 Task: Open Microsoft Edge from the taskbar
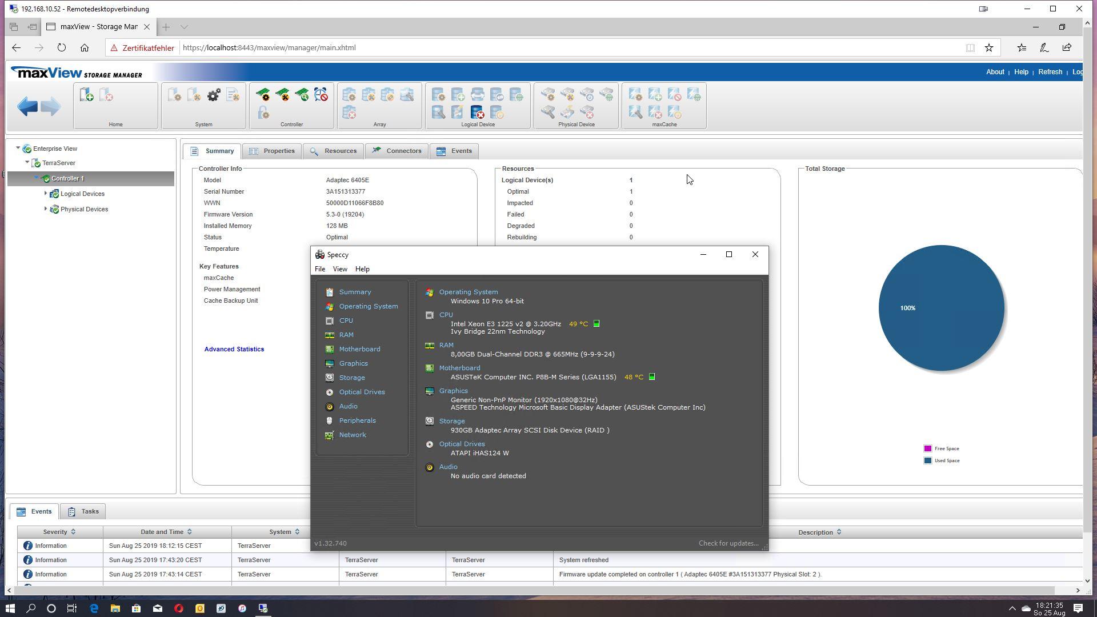pyautogui.click(x=94, y=608)
